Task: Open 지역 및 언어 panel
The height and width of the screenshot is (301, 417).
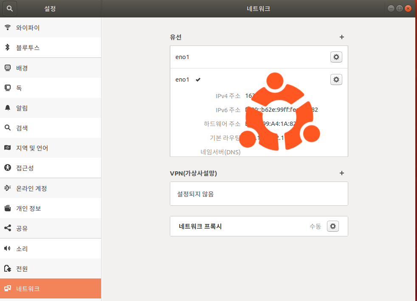Action: click(x=51, y=148)
